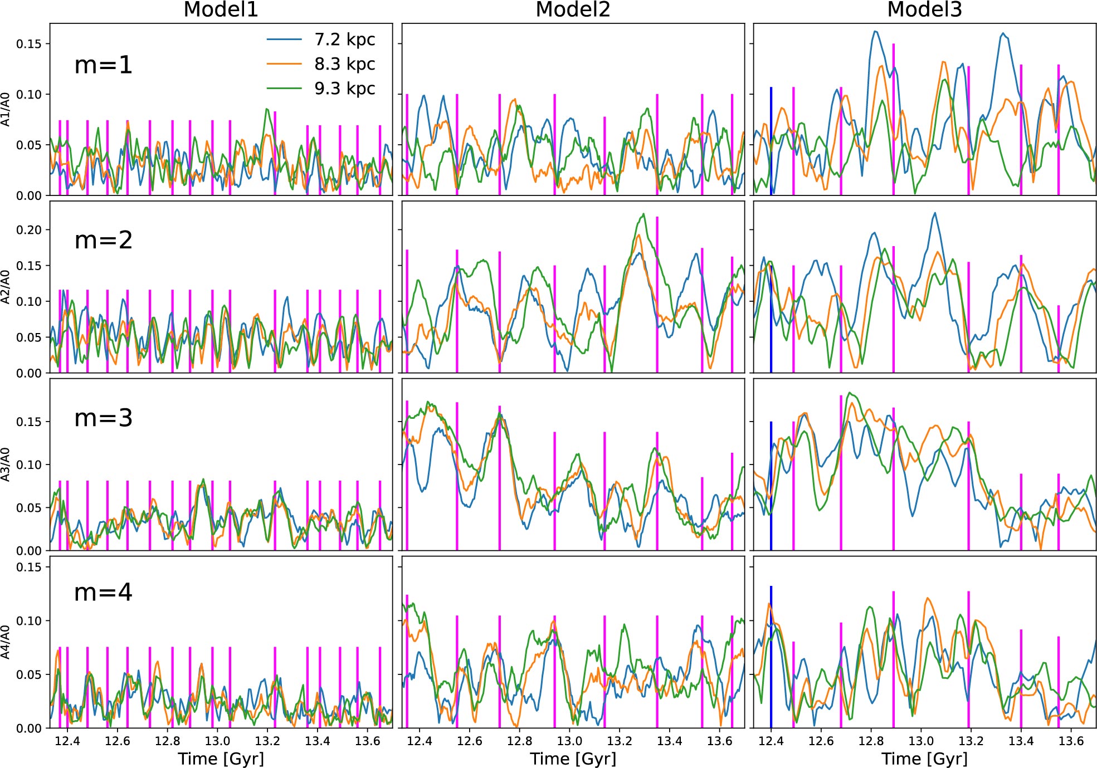Click the 13.0 x-tick under Model2 column
The height and width of the screenshot is (768, 1097).
click(569, 741)
